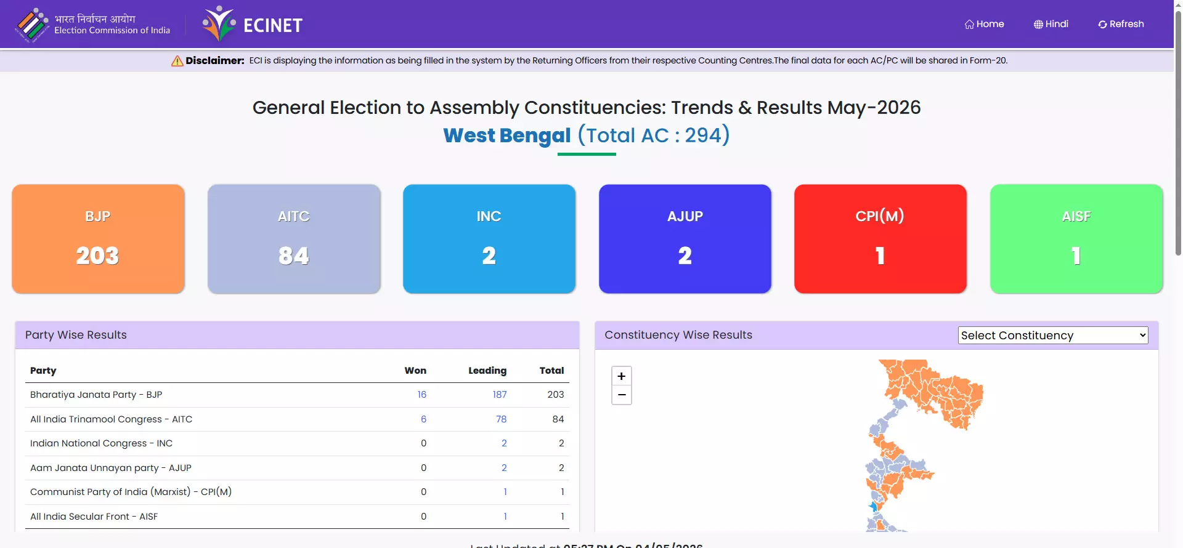Open the AITC 84 result card
The height and width of the screenshot is (548, 1183).
pyautogui.click(x=294, y=239)
